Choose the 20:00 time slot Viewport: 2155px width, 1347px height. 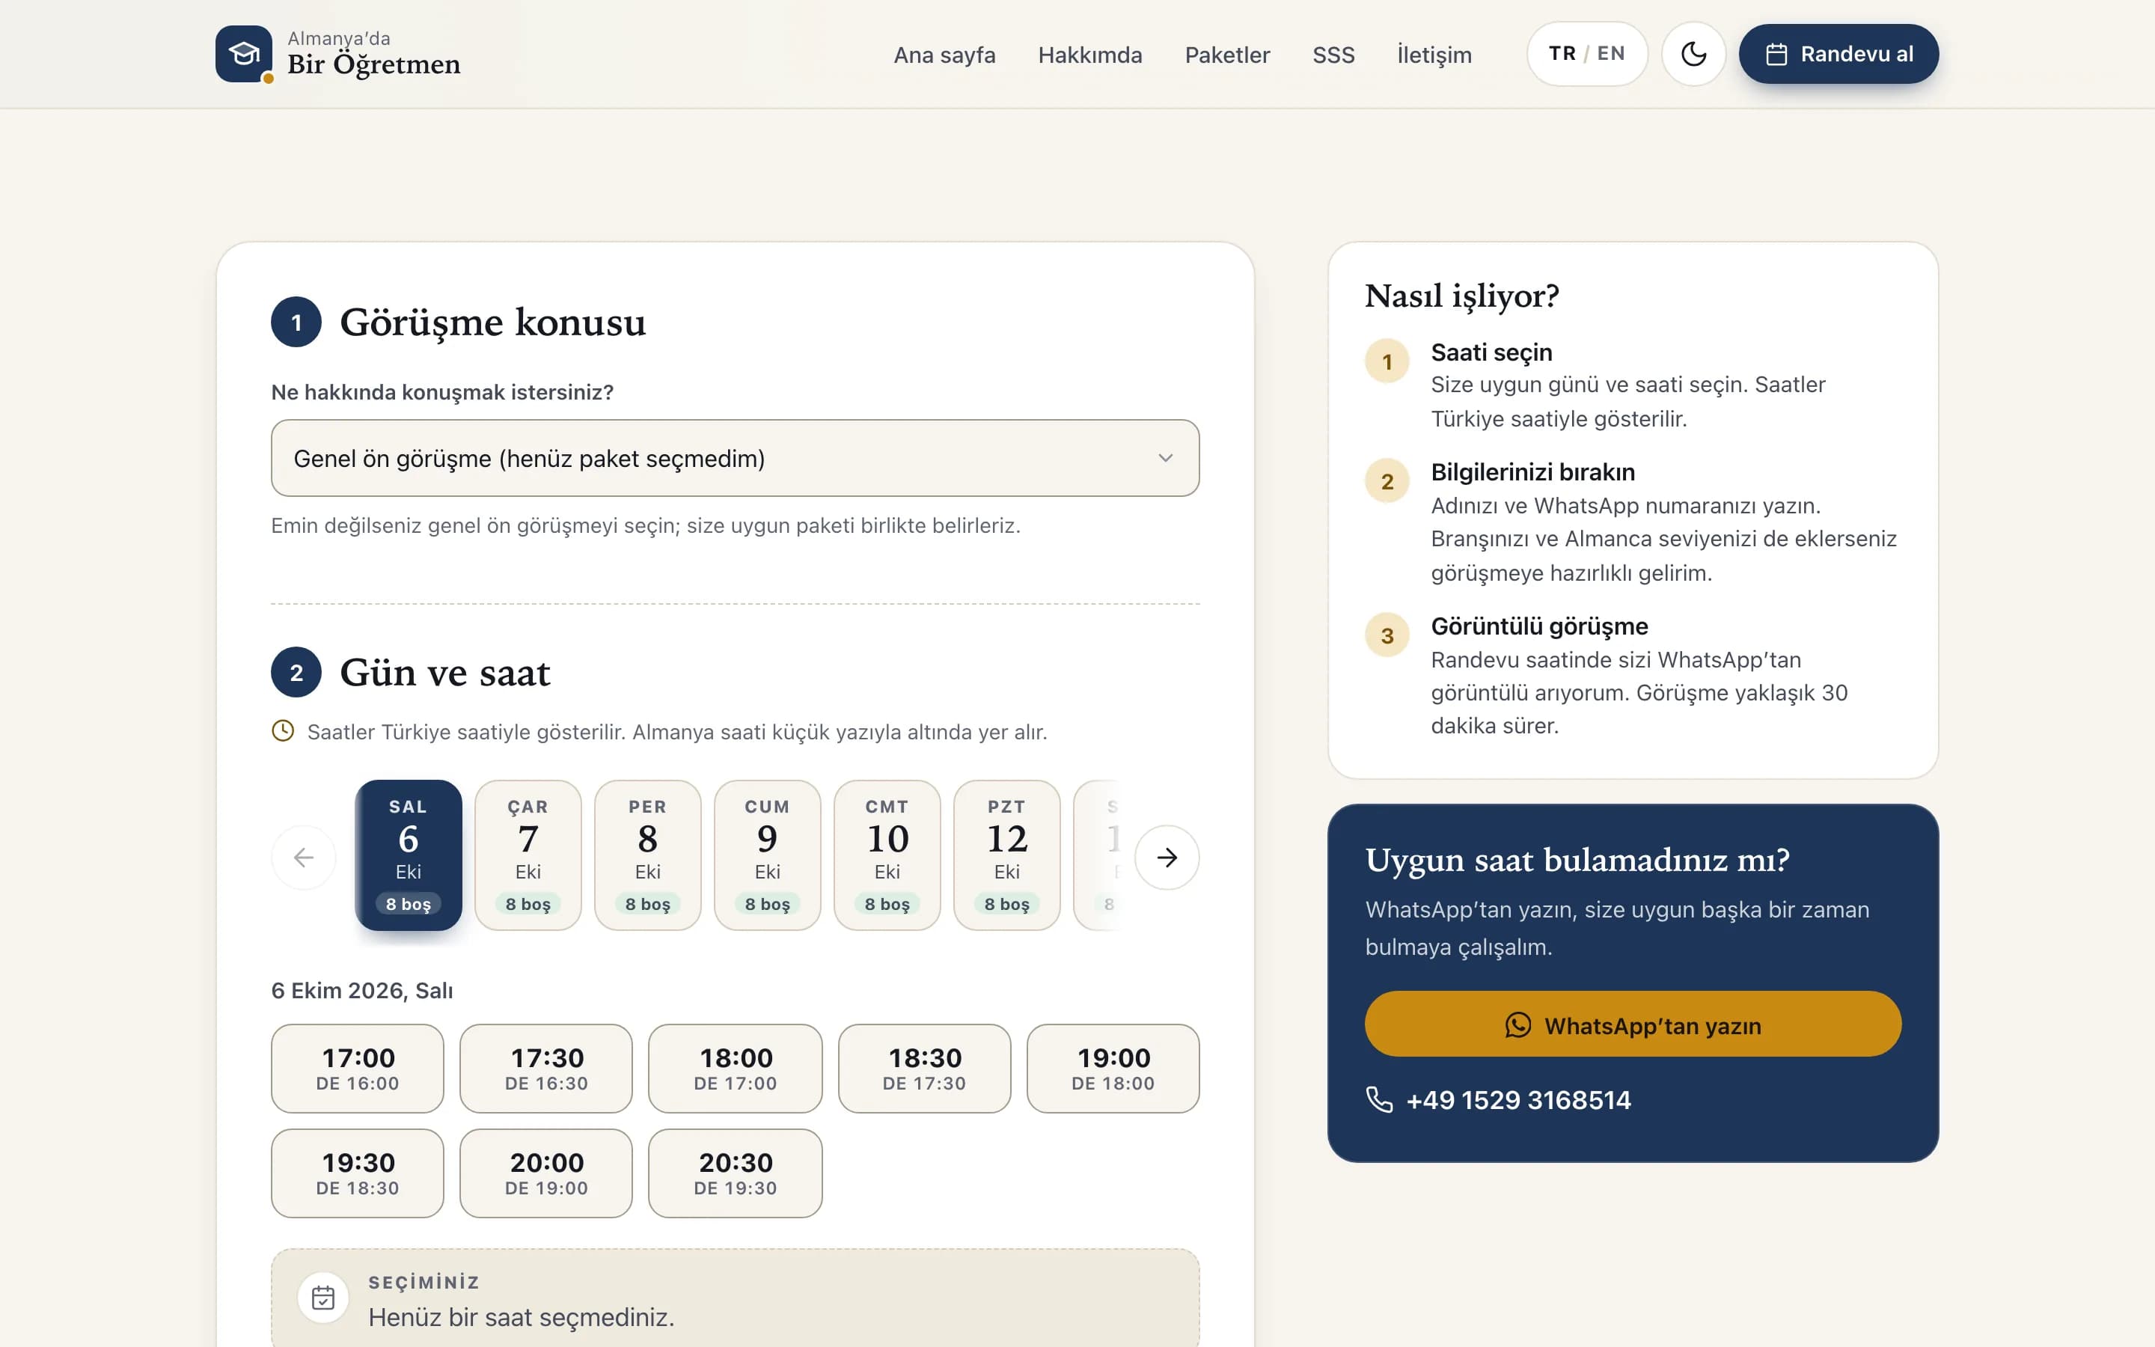coord(547,1173)
